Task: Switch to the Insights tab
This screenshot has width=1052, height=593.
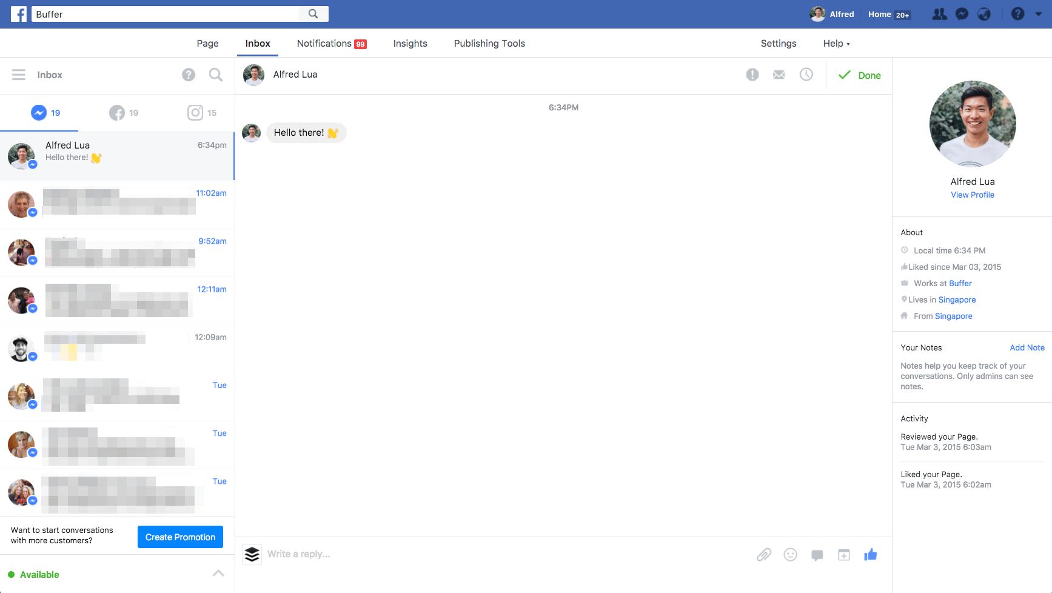Action: [x=410, y=43]
